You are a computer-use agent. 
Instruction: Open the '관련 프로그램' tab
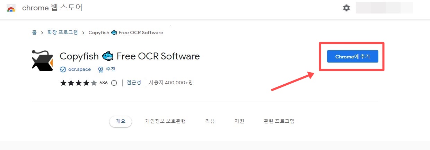pyautogui.click(x=279, y=121)
